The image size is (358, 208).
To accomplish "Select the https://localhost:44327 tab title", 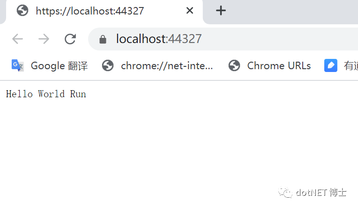I will (x=89, y=11).
